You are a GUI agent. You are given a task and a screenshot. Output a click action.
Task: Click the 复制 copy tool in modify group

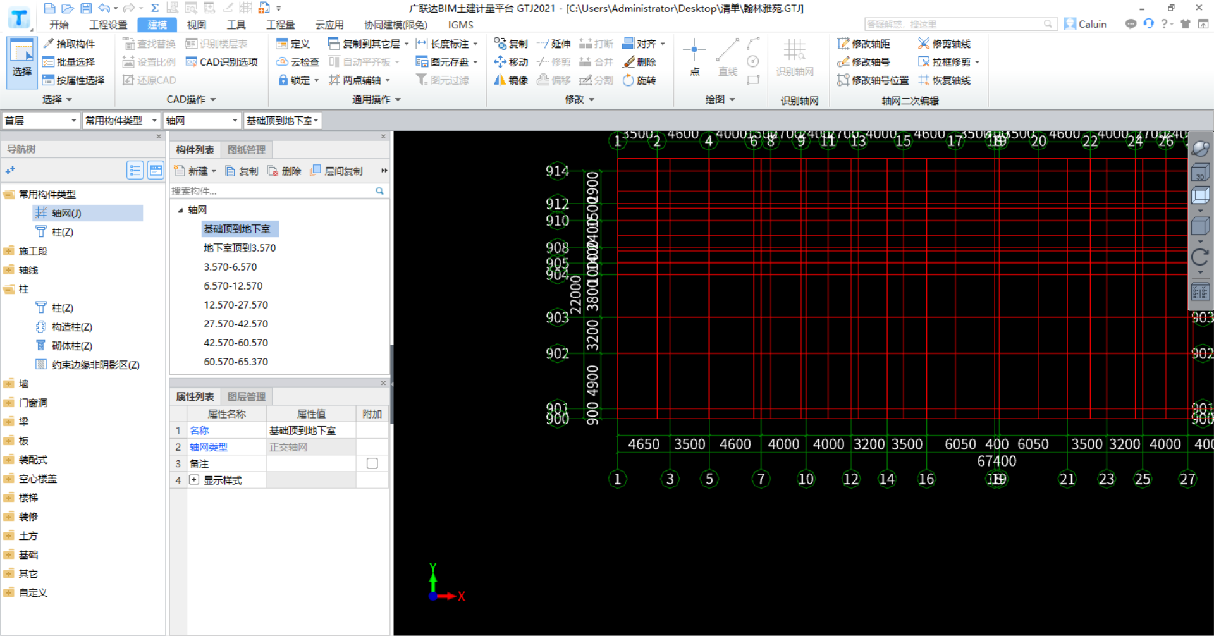511,44
